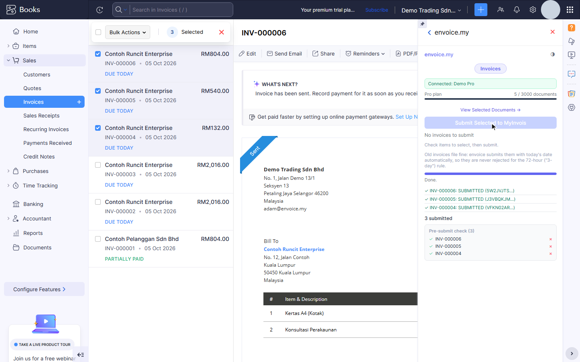580x362 pixels.
Task: Open Quotes in the sidebar
Action: tap(32, 88)
